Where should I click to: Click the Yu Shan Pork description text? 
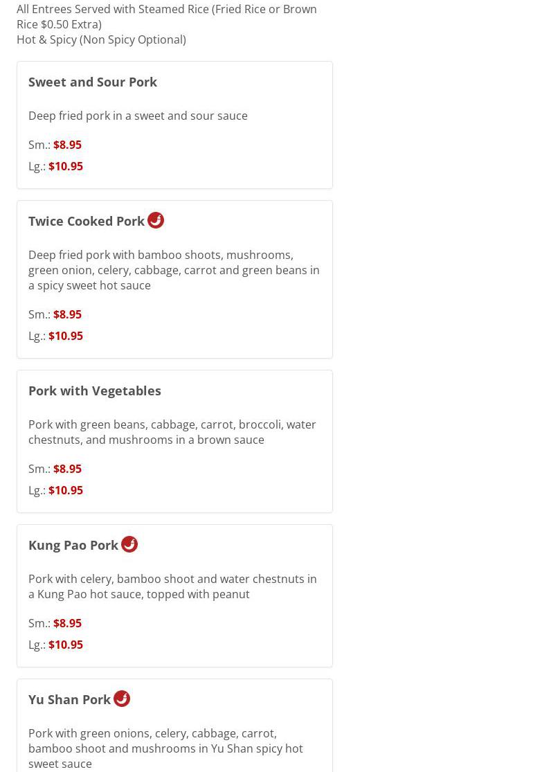166,749
